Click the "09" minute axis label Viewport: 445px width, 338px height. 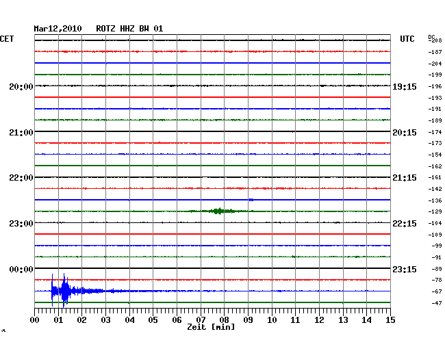(x=248, y=320)
